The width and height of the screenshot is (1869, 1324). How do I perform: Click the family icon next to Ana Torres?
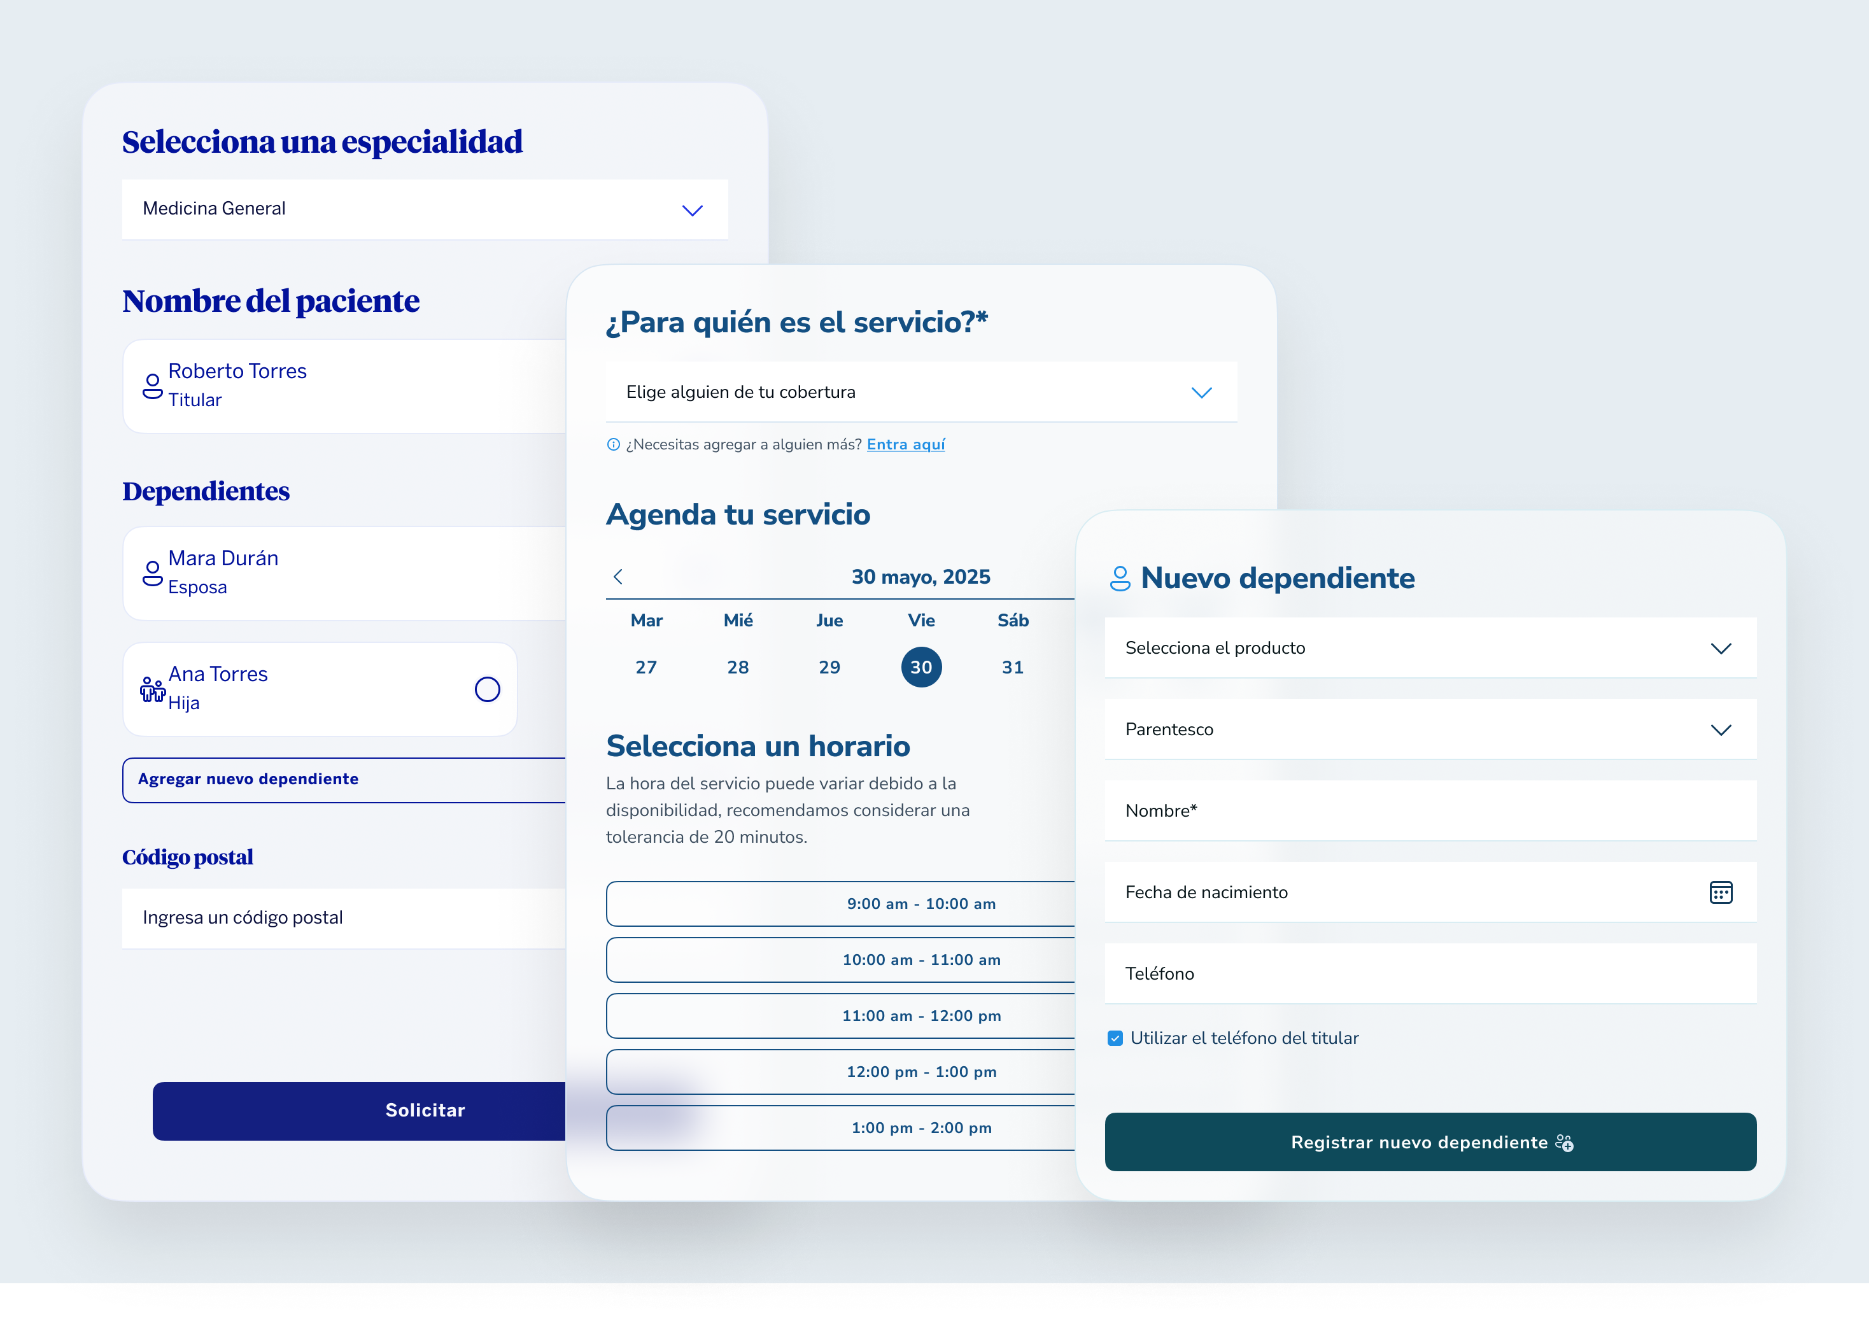click(x=152, y=690)
